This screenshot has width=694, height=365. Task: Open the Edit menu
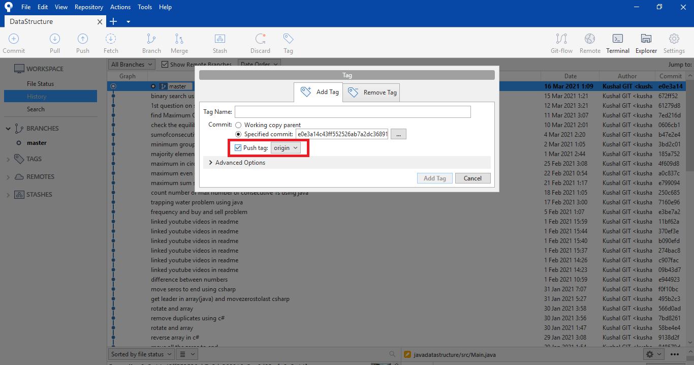(x=43, y=7)
